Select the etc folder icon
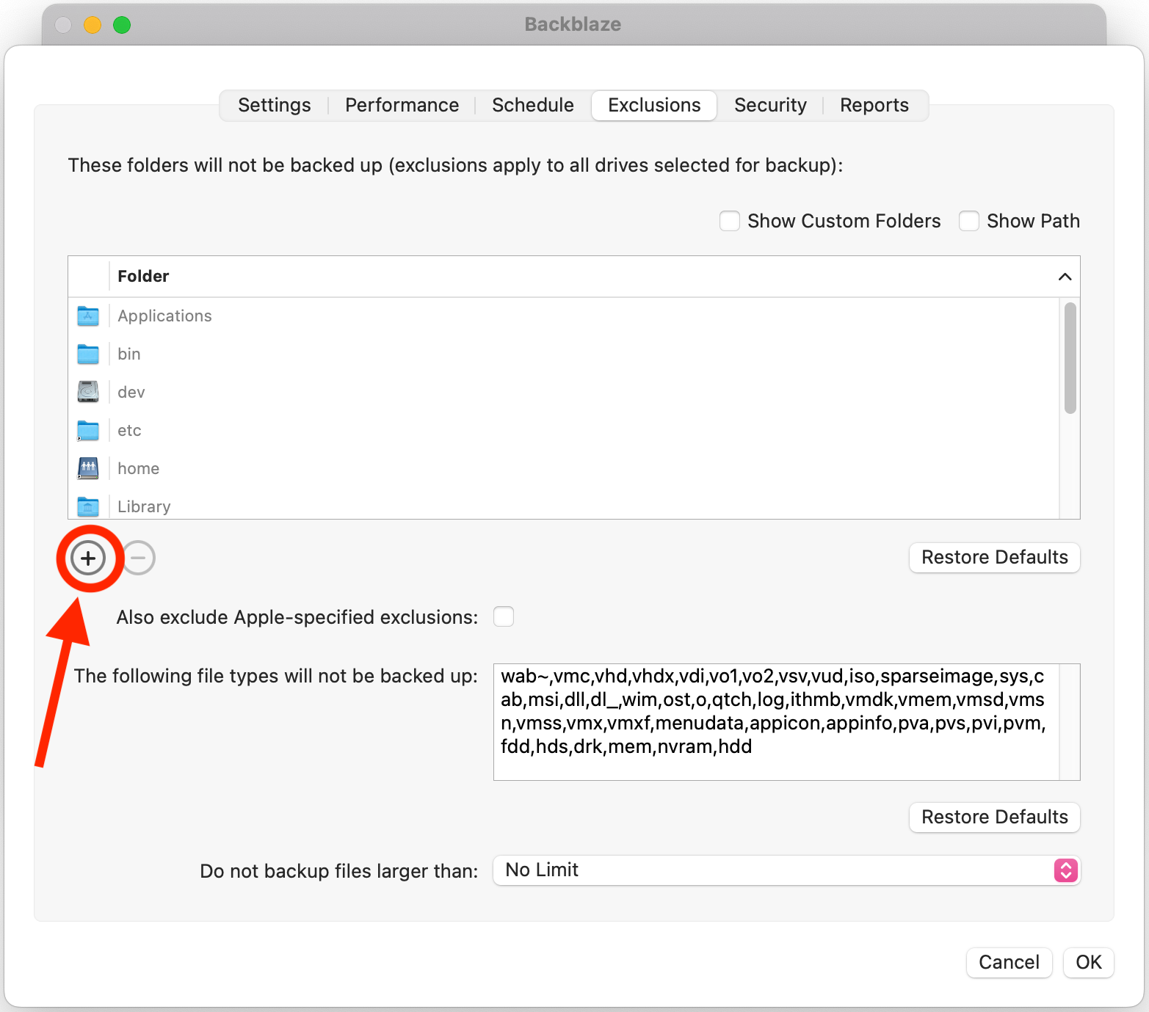 (x=88, y=431)
